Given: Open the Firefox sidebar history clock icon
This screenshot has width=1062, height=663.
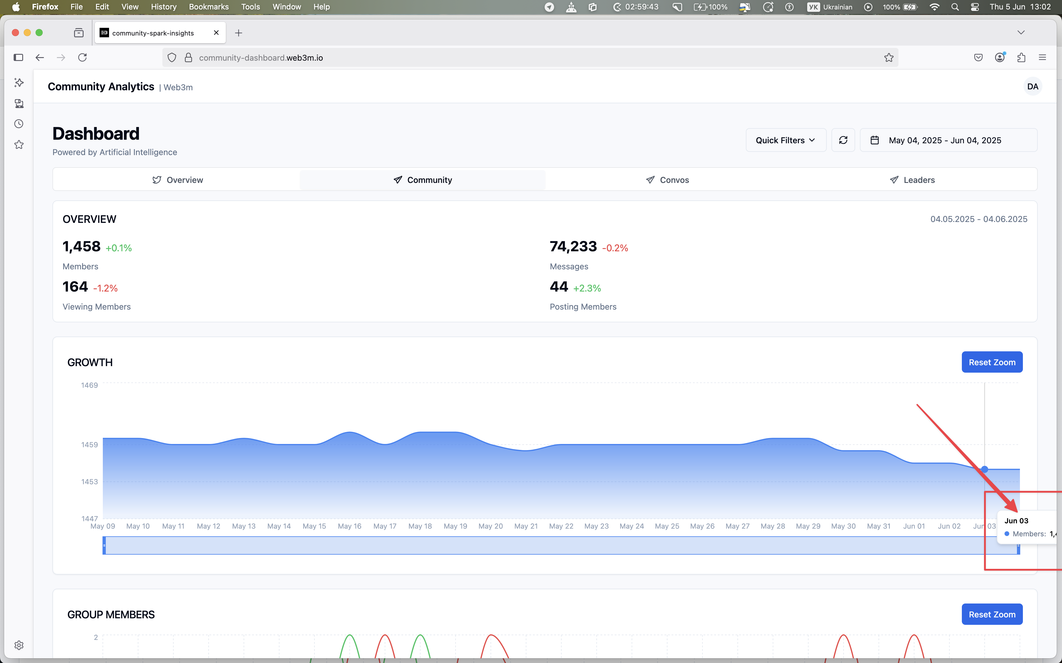Looking at the screenshot, I should (x=18, y=124).
